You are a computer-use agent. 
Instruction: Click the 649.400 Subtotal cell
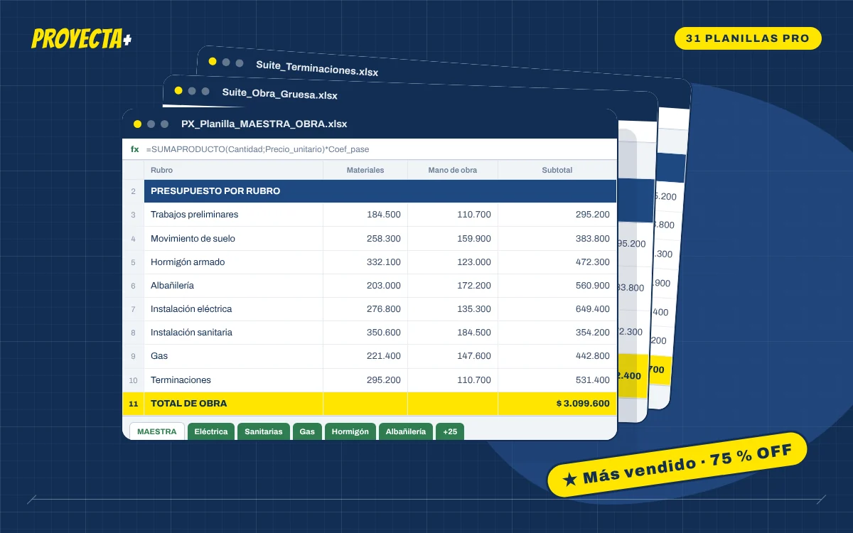[x=557, y=308]
